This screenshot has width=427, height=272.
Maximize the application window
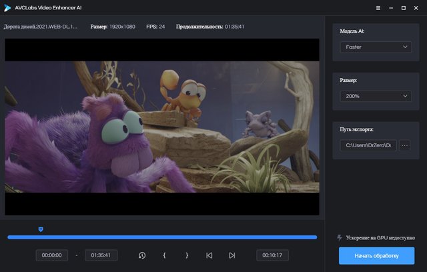tap(403, 7)
